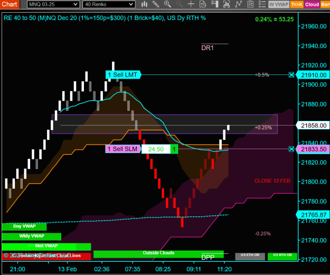Click the green quantity 1 box
The image size is (330, 275).
(x=174, y=149)
